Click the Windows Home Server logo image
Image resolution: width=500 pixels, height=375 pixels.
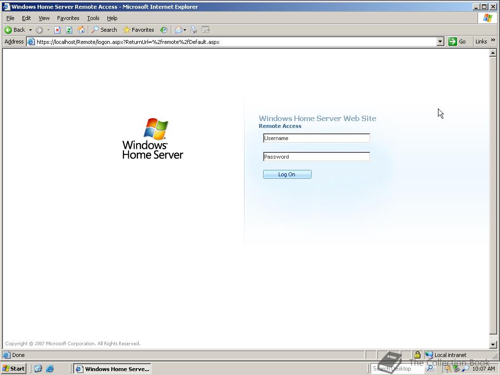click(x=153, y=139)
